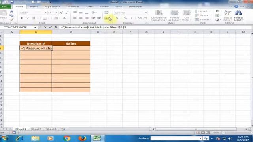253x142 pixels.
Task: Switch to the Insert ribbon tab
Action: coord(34,7)
